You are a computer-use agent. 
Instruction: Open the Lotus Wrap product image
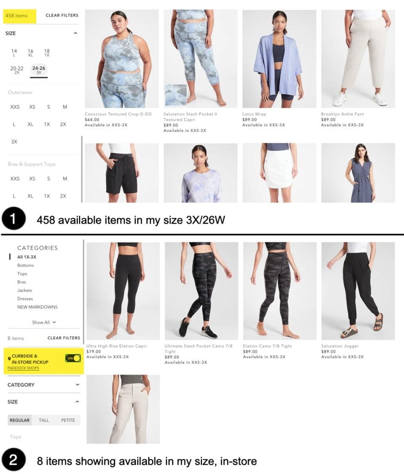[x=279, y=59]
